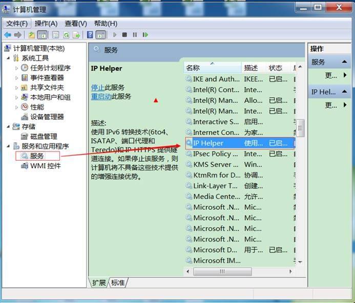Switch to the 标准 tab
This screenshot has height=303, width=355.
(x=118, y=283)
